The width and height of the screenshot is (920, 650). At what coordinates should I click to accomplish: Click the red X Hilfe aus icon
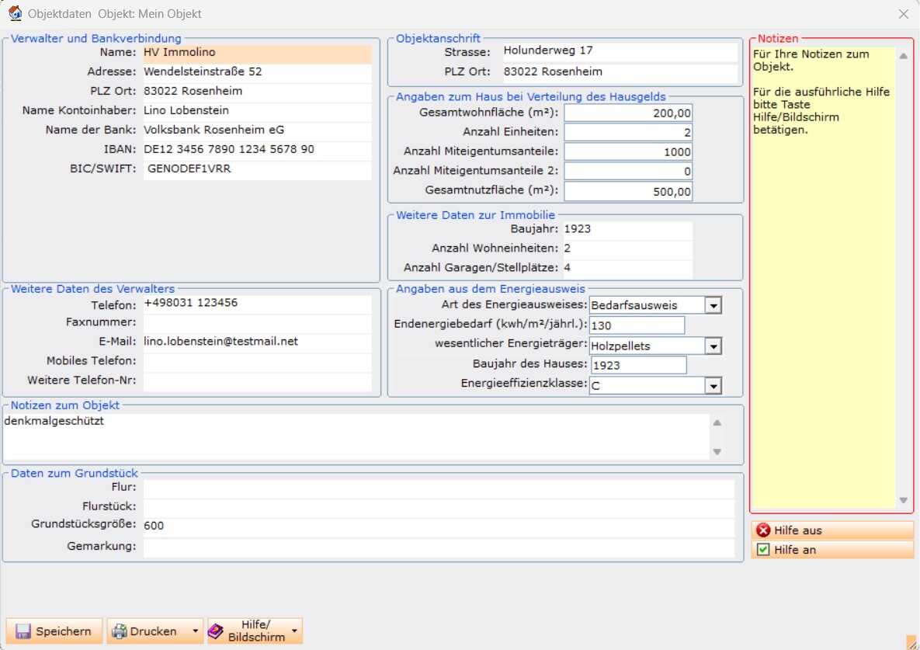tap(762, 530)
